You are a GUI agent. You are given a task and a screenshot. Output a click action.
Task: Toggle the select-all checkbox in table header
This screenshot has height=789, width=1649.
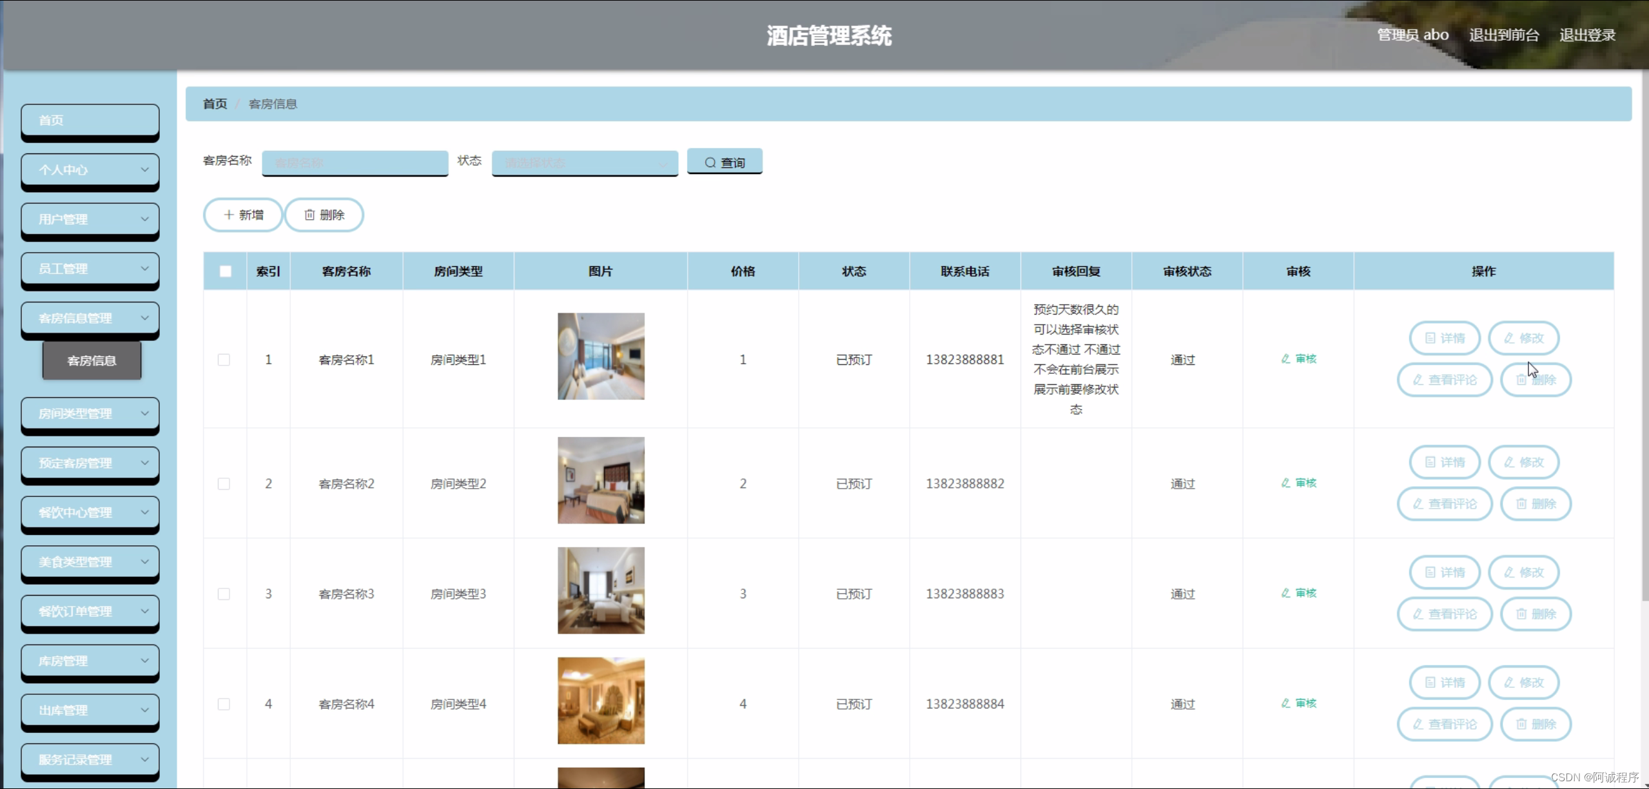(x=224, y=271)
